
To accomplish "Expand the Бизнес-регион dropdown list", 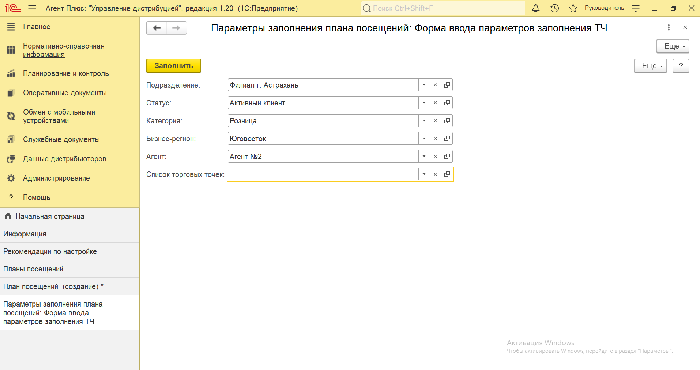I will (x=424, y=139).
